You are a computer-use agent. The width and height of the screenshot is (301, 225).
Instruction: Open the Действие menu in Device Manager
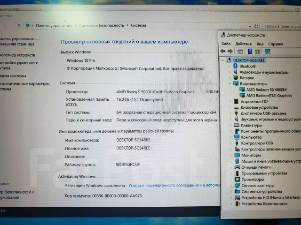tap(244, 44)
